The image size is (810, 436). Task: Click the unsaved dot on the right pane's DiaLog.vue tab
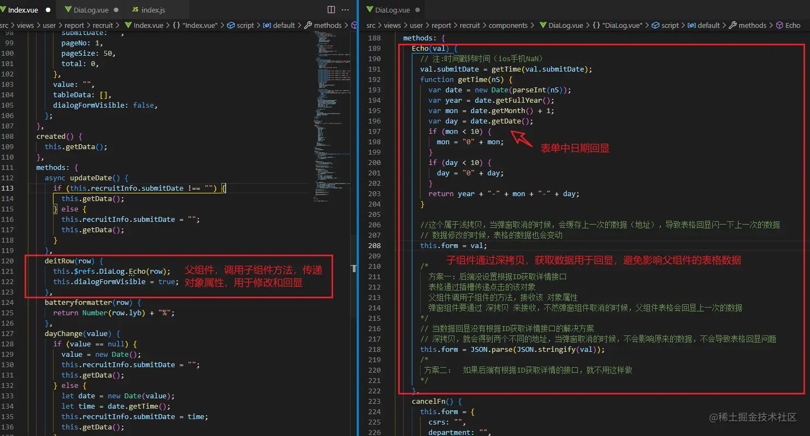point(418,10)
